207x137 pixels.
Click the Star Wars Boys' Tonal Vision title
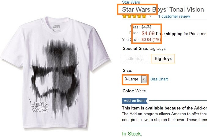163,9
